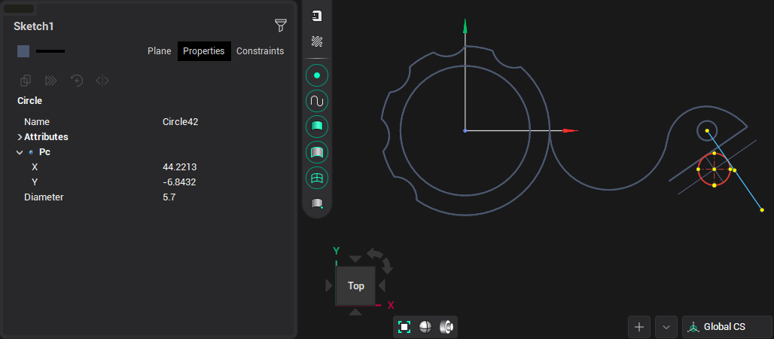Click the gray surface filter circle icon

[317, 152]
